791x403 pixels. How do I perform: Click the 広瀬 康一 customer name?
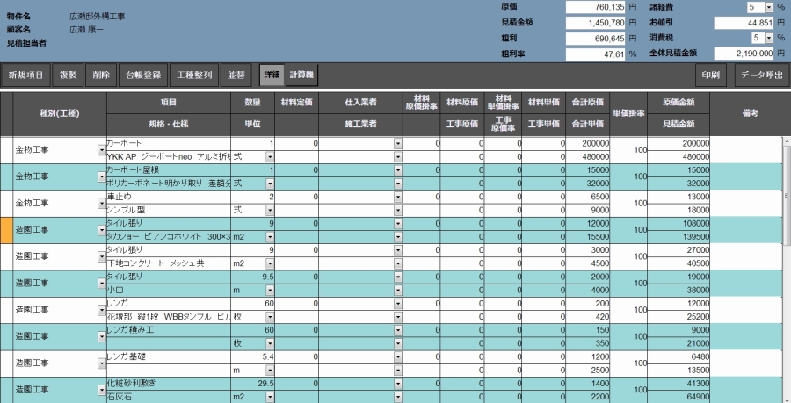[x=87, y=30]
